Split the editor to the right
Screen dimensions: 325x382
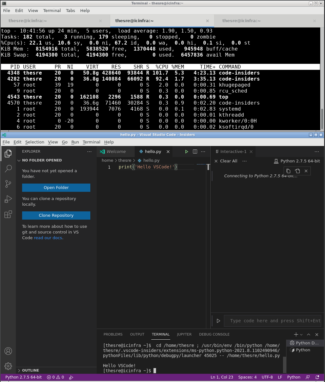195,152
